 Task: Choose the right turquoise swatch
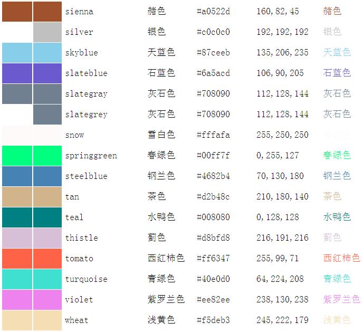pos(47,279)
